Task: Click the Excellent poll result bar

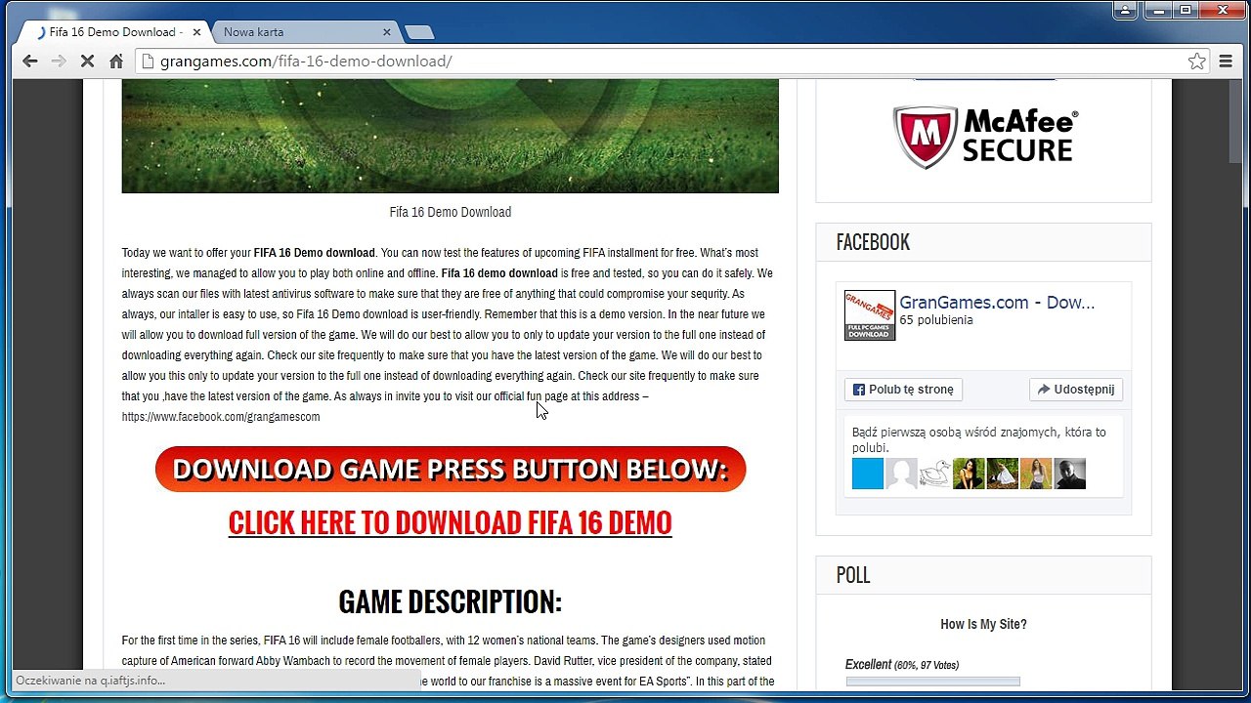Action: click(932, 681)
